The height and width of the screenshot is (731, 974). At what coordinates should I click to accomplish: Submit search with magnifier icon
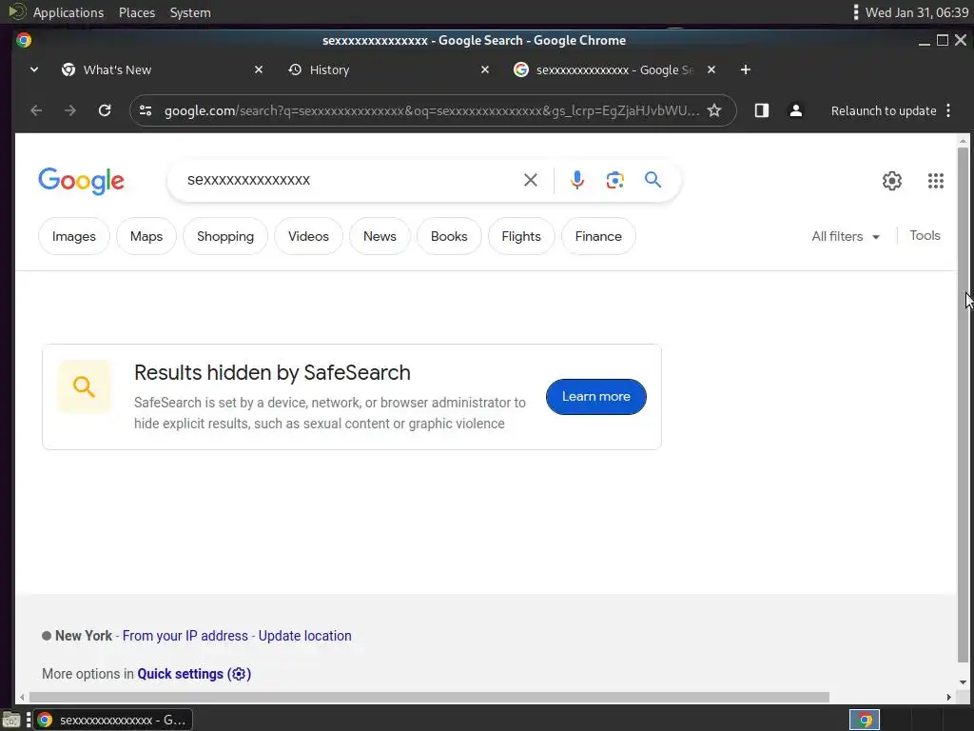pos(653,180)
